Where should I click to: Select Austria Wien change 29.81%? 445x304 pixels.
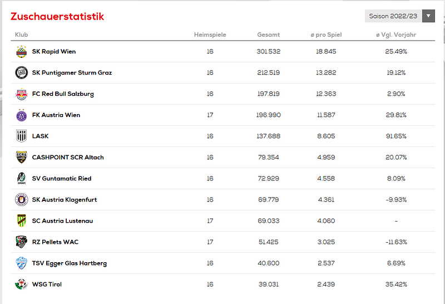coord(396,115)
